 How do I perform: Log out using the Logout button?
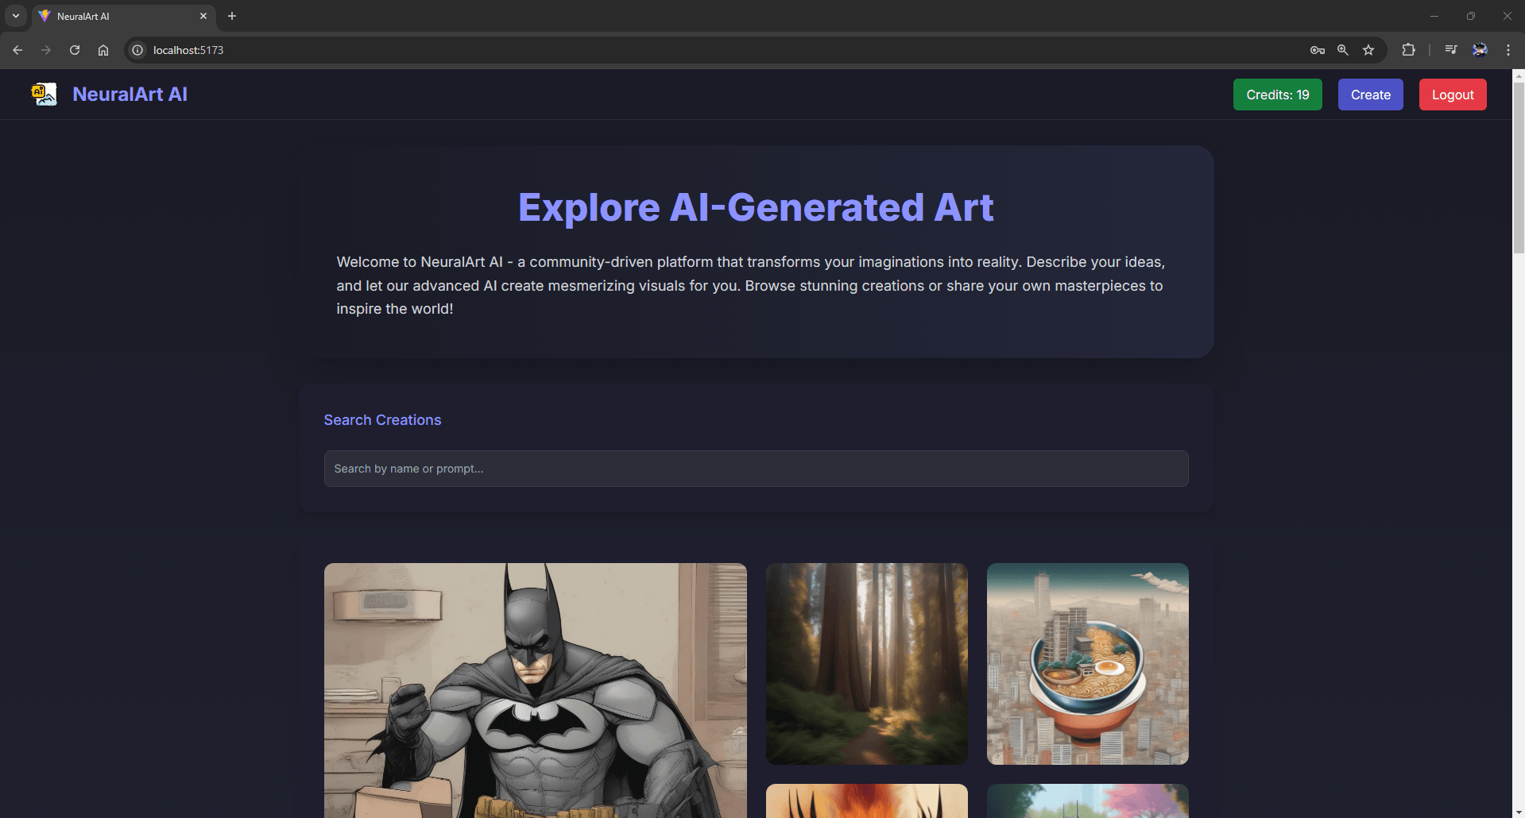tap(1453, 95)
